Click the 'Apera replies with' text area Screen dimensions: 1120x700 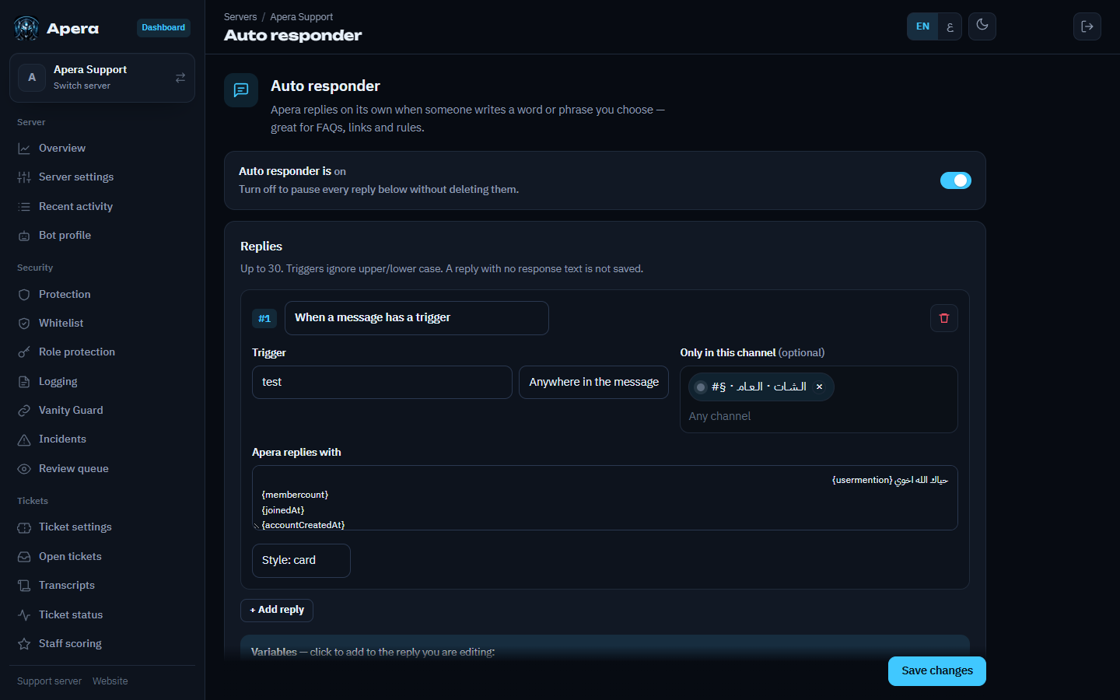tap(605, 498)
